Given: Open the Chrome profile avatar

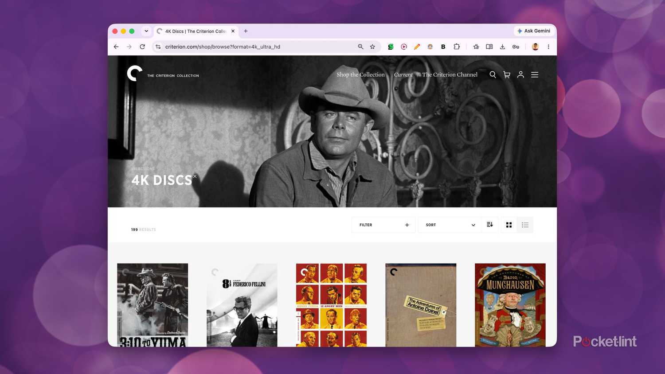Looking at the screenshot, I should click(x=535, y=47).
